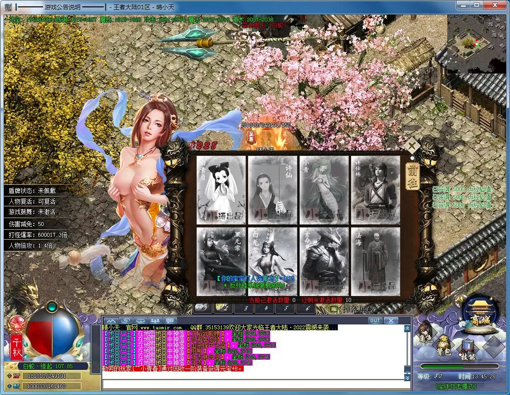510x395 pixels.
Task: Click the 白蛇·缘起 map name label
Action: pos(48,366)
